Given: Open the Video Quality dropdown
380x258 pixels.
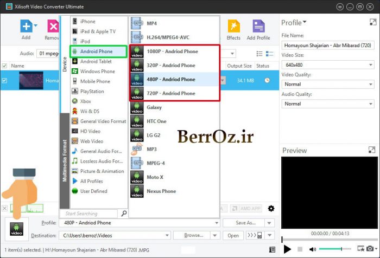Looking at the screenshot, I should click(327, 84).
